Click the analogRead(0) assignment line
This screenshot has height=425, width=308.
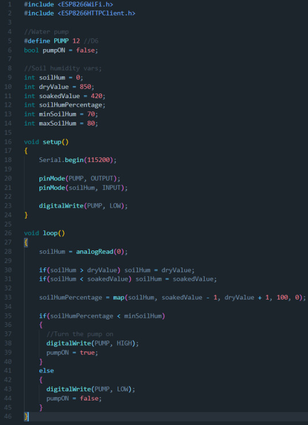(83, 252)
